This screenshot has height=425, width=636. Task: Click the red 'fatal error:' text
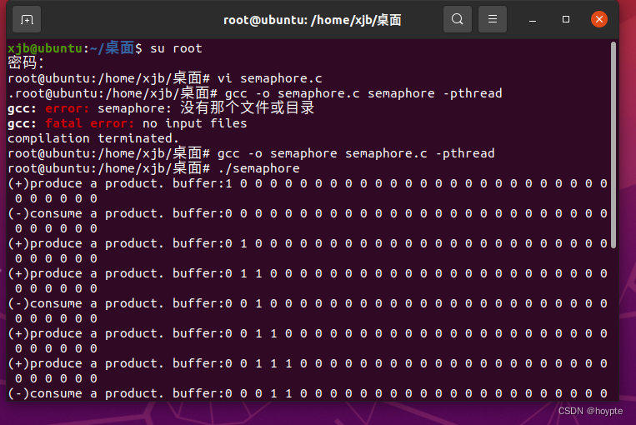[90, 123]
